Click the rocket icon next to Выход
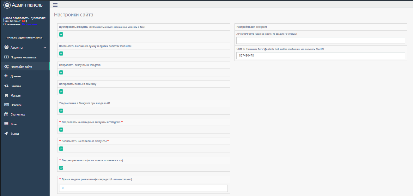The height and width of the screenshot is (196, 413). click(6, 134)
